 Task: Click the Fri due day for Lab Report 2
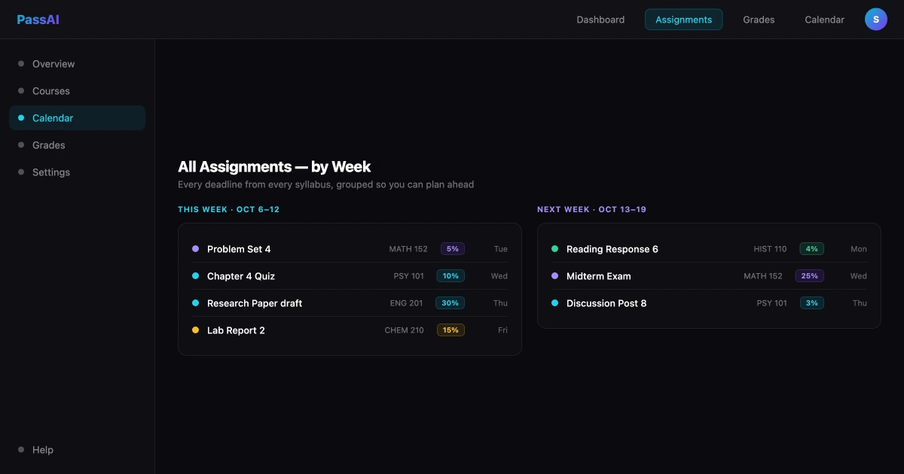pos(502,330)
